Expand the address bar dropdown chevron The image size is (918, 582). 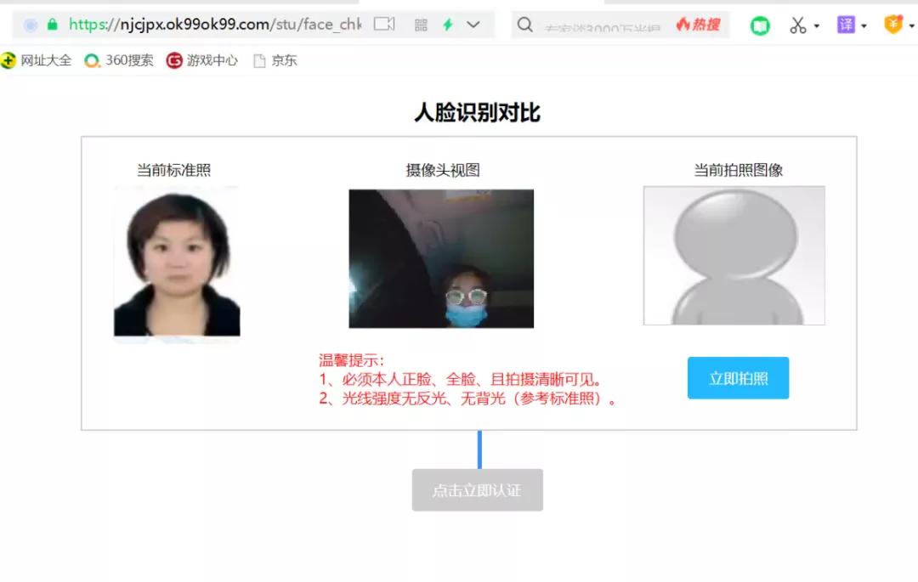tap(473, 25)
